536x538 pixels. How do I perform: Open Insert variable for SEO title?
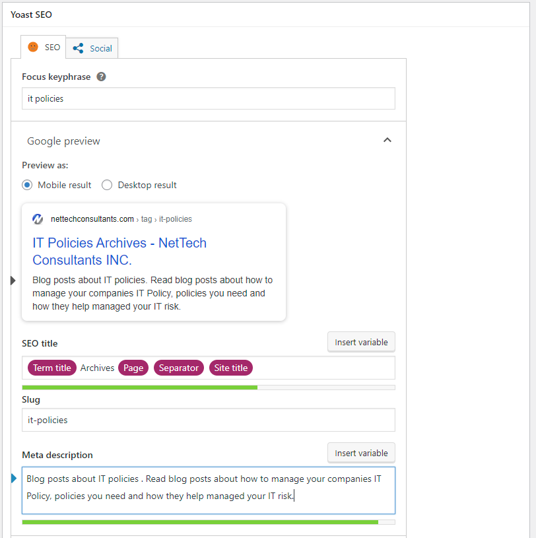[x=361, y=341]
